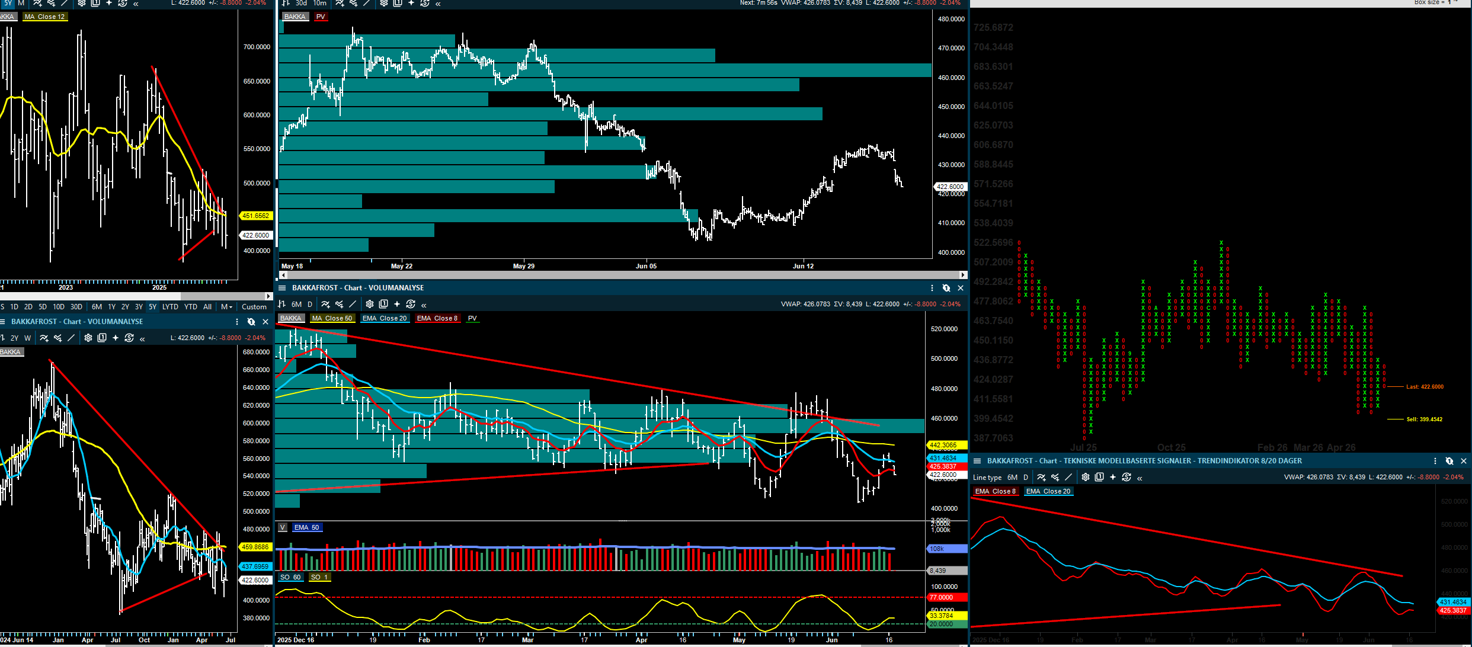Click currency refresh icon in center daily chart toolbar

click(411, 304)
